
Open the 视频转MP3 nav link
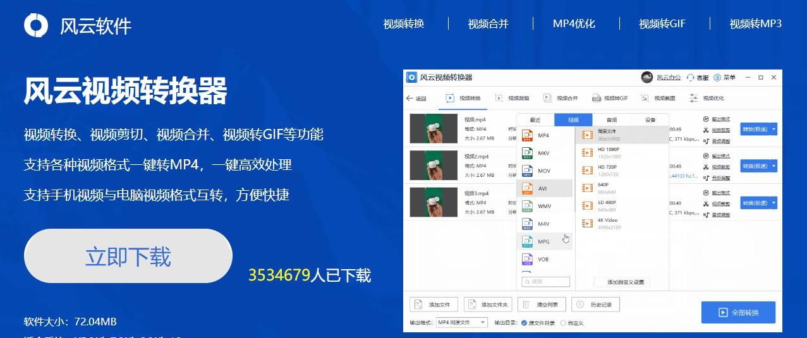[x=755, y=24]
